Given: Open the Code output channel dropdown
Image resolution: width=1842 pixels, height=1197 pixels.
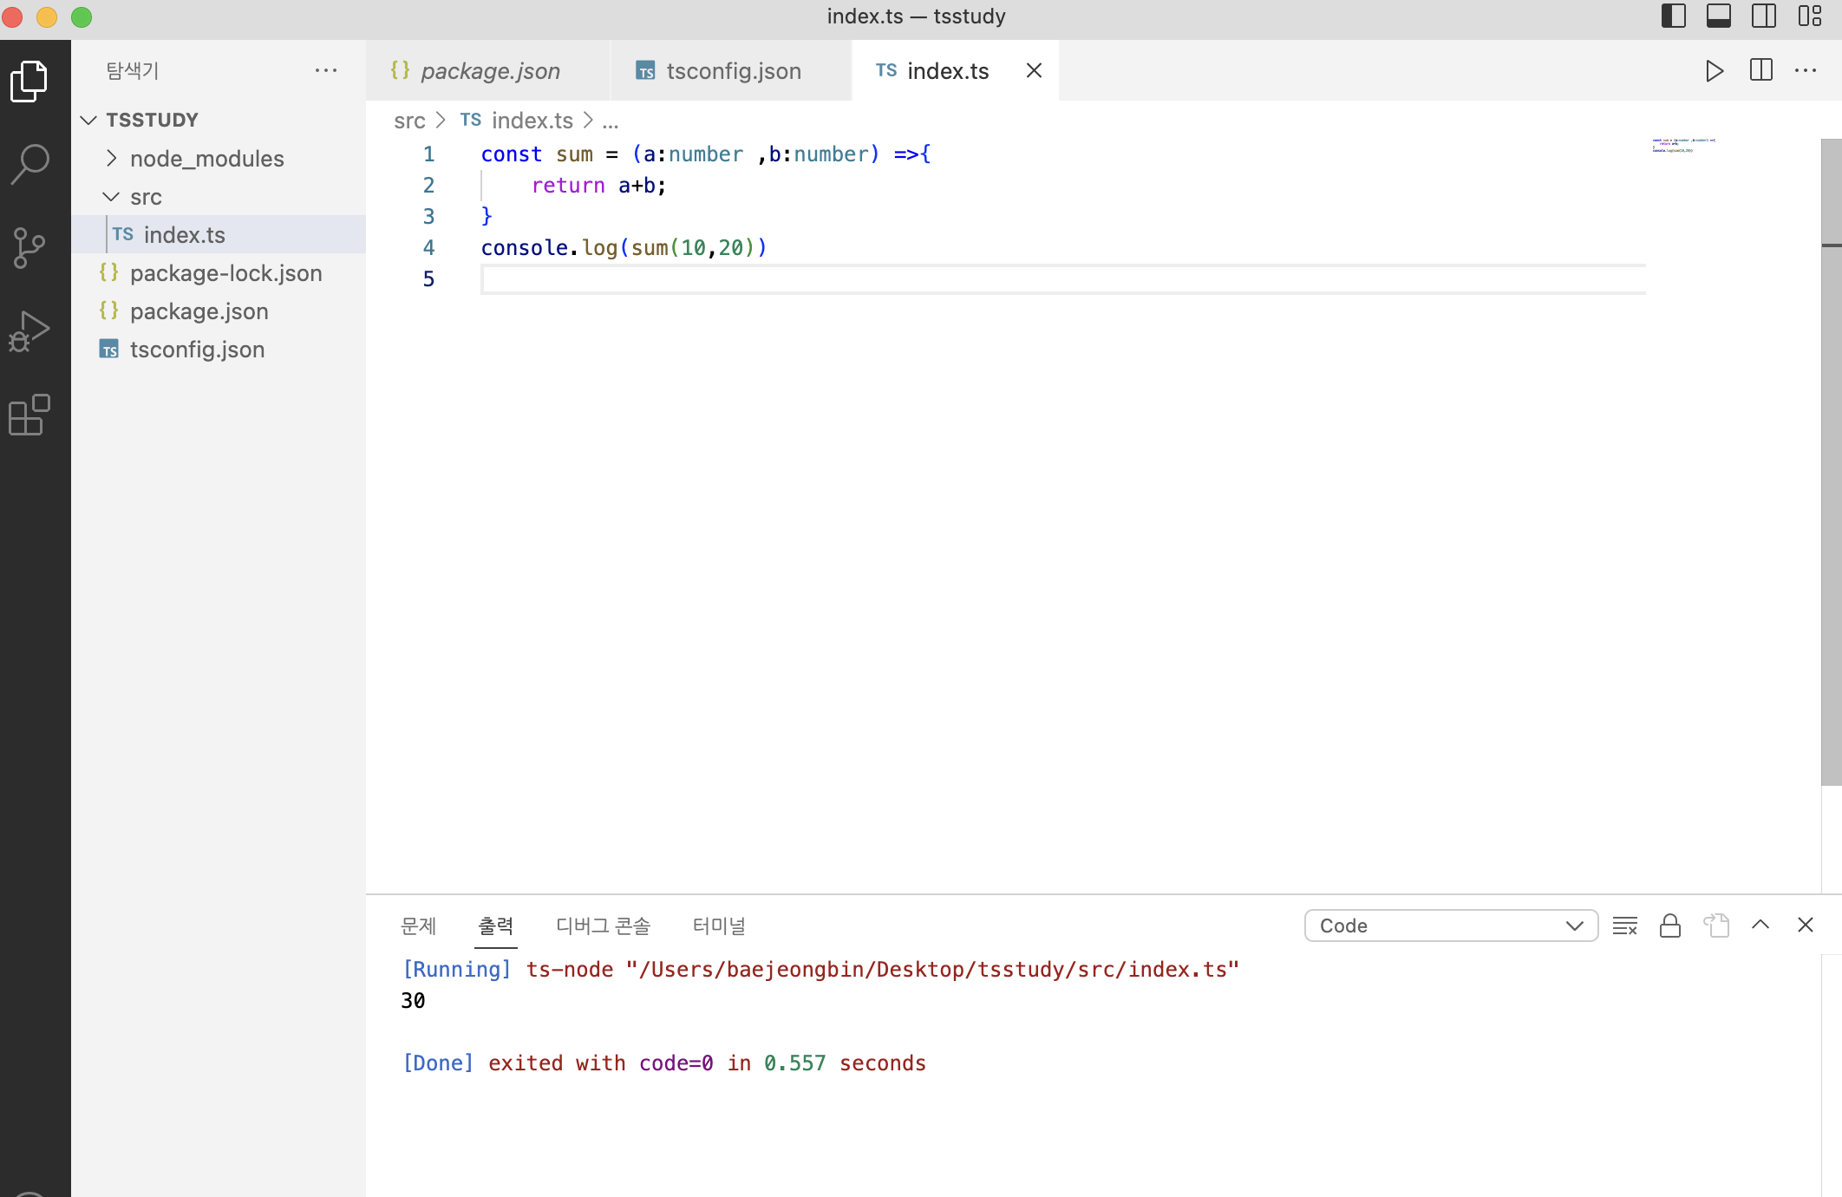Looking at the screenshot, I should tap(1450, 926).
